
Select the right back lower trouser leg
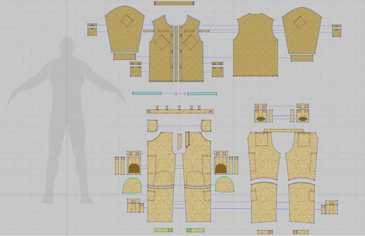tap(302, 203)
